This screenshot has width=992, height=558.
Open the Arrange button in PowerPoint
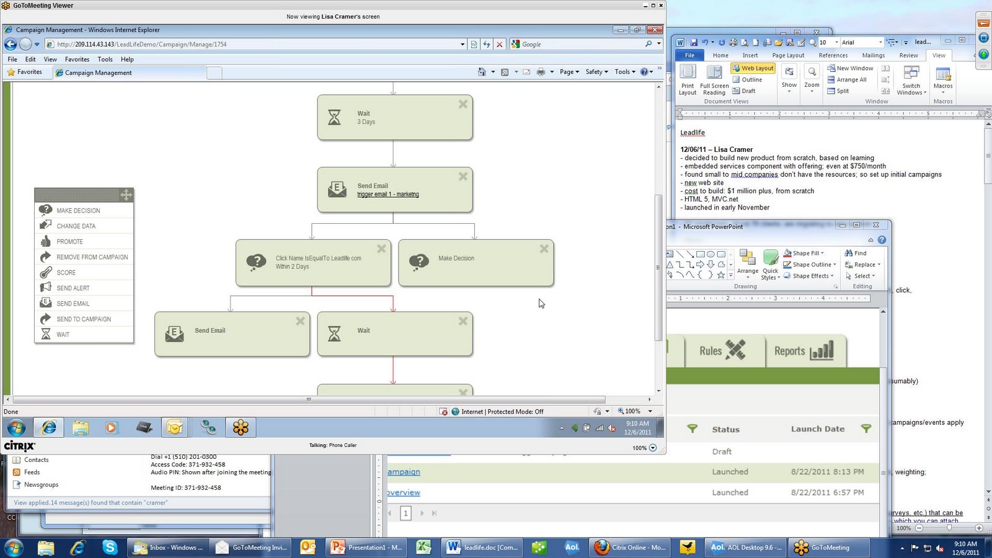pos(748,264)
